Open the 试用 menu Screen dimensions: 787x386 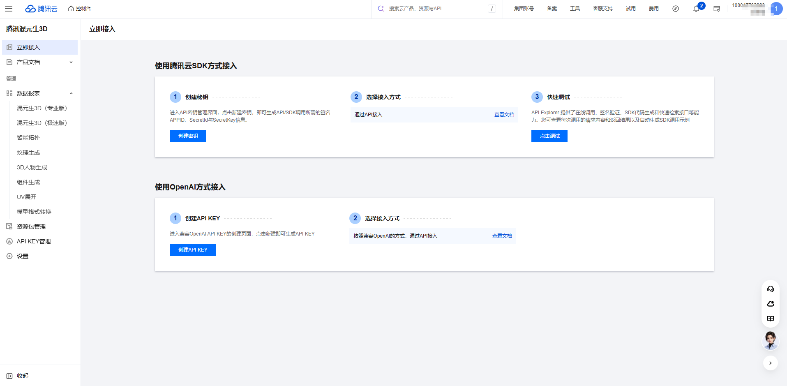click(631, 9)
